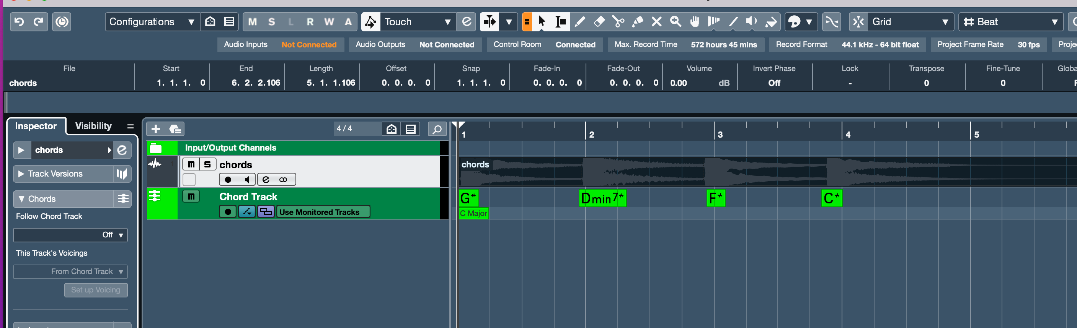The height and width of the screenshot is (328, 1077).
Task: Select the Erase tool
Action: (x=599, y=22)
